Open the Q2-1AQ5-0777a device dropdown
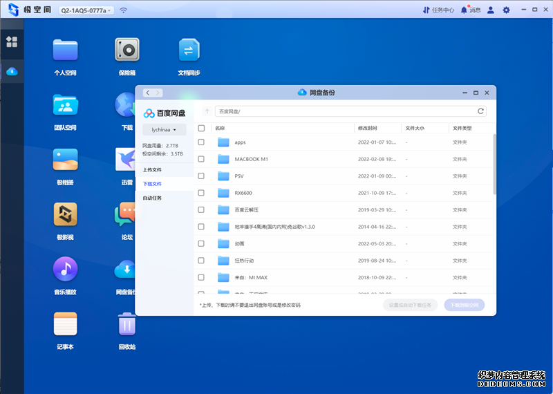553x394 pixels. (86, 10)
